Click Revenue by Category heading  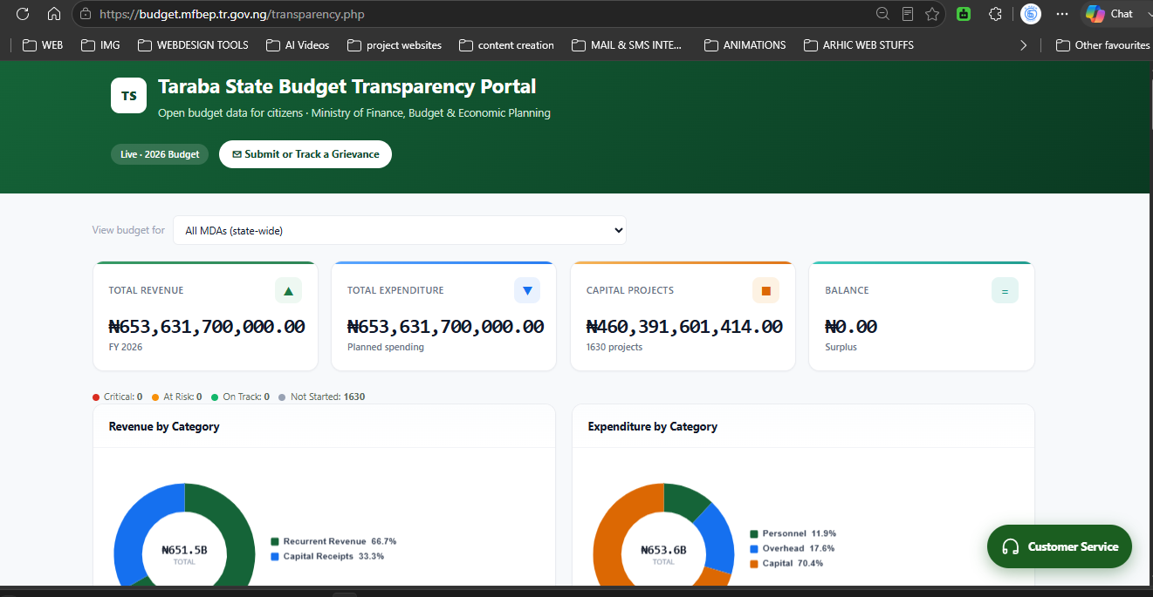[x=164, y=426]
